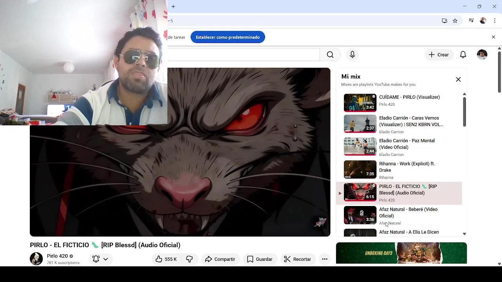This screenshot has width=502, height=282.
Task: Select Afaz Natural - A Ella Le Dicen
Action: (409, 232)
